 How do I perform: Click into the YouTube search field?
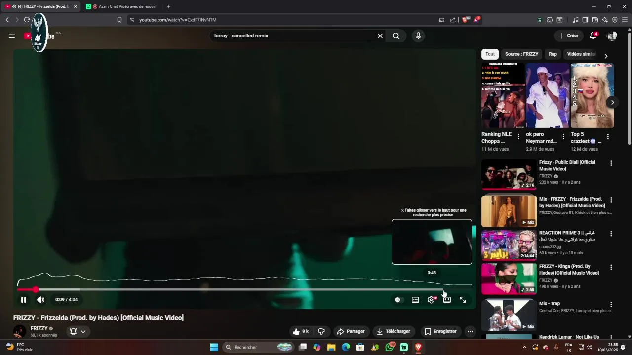tap(294, 35)
